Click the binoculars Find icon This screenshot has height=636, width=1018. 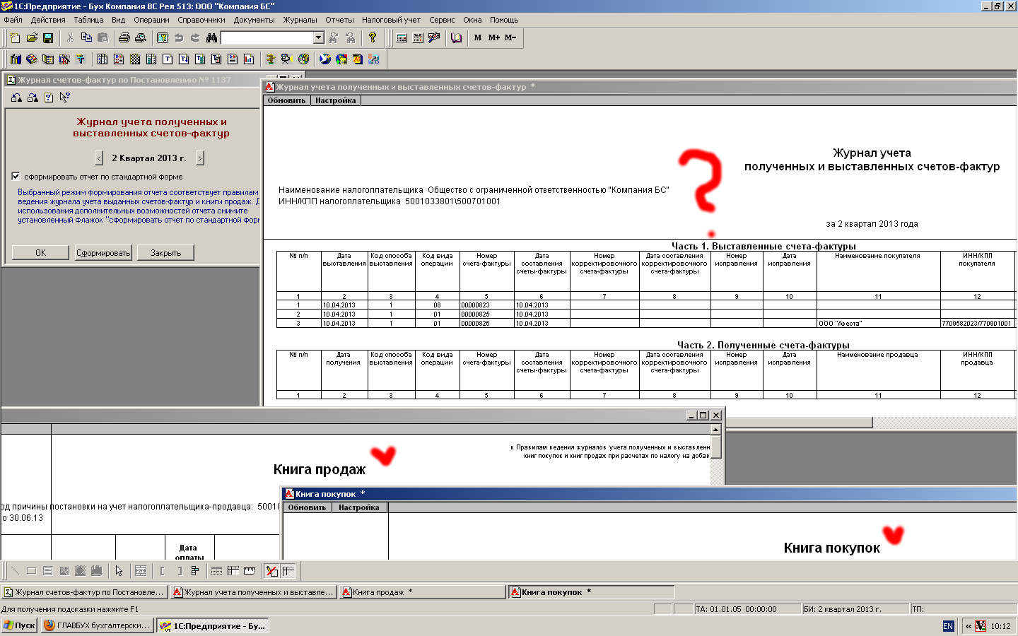(x=211, y=37)
